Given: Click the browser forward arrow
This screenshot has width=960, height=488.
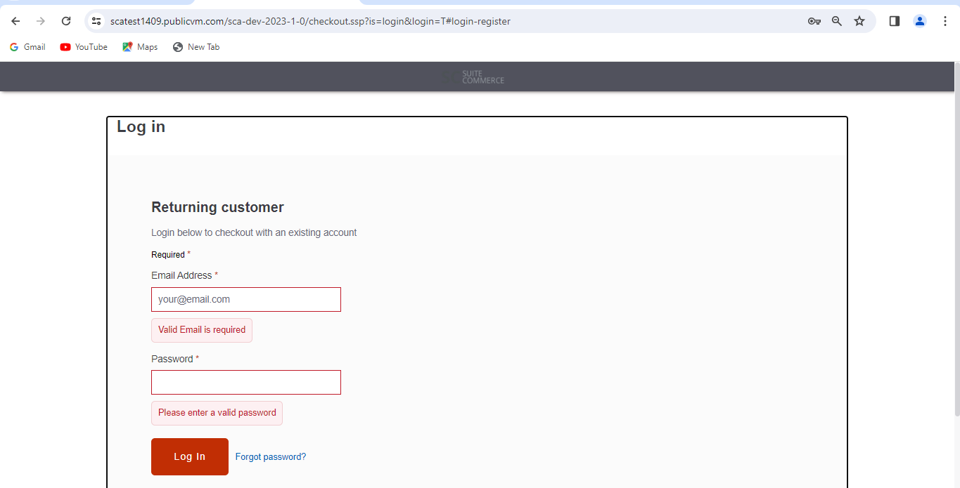Looking at the screenshot, I should pyautogui.click(x=41, y=21).
